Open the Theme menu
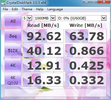Viewport: 111px width, 100px height. pyautogui.click(x=27, y=9)
